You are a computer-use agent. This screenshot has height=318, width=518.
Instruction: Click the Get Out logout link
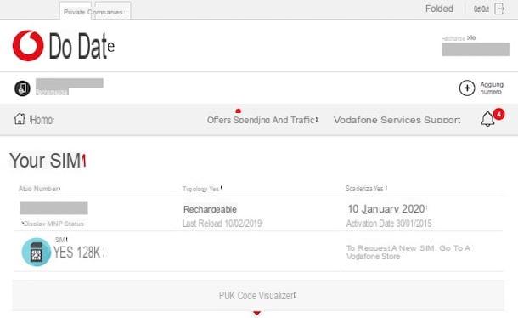(x=481, y=9)
